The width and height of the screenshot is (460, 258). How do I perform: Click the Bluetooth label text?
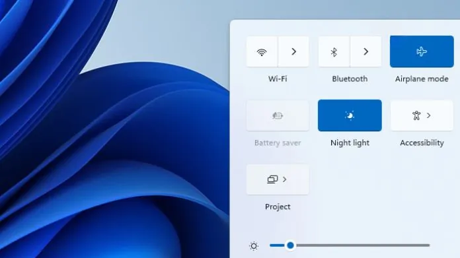[350, 79]
